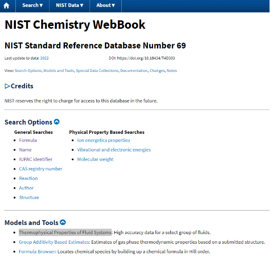Collapse the Models and Tools section arrow
The height and width of the screenshot is (260, 271).
point(63,222)
